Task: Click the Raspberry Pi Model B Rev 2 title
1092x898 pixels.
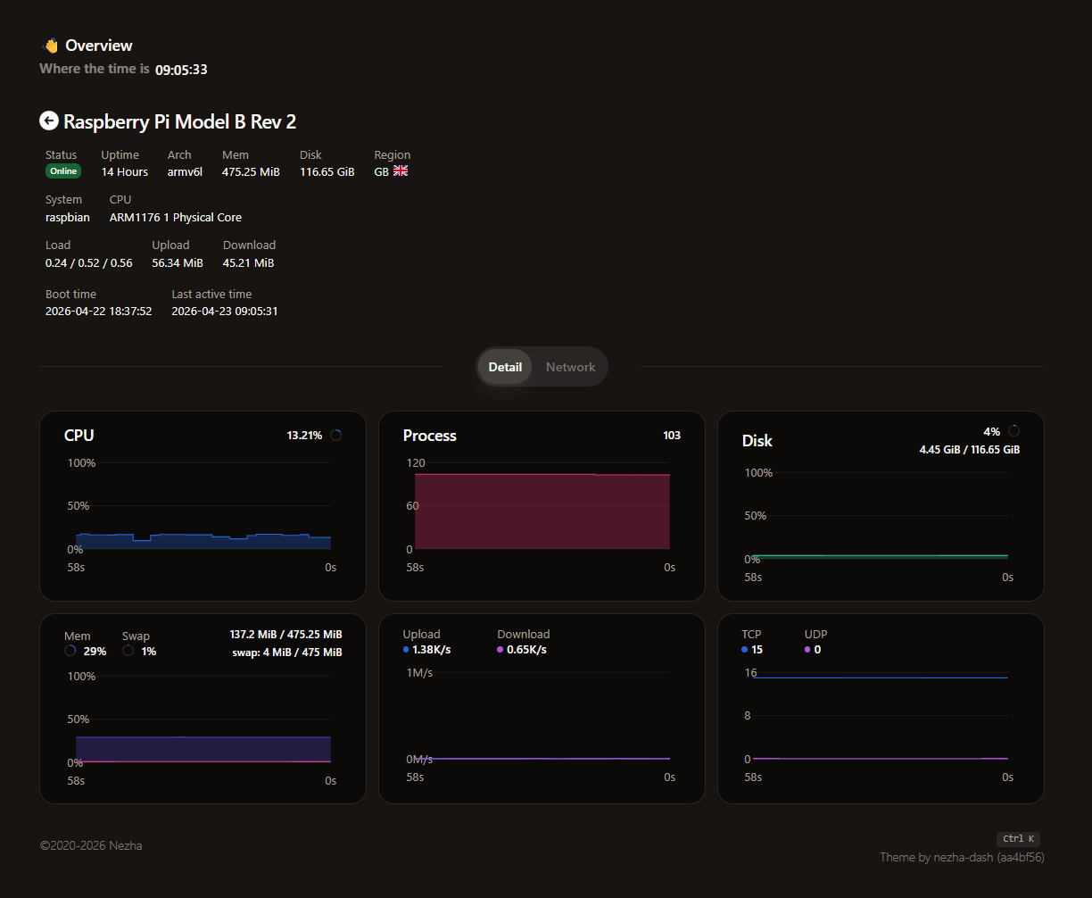Action: [x=179, y=121]
